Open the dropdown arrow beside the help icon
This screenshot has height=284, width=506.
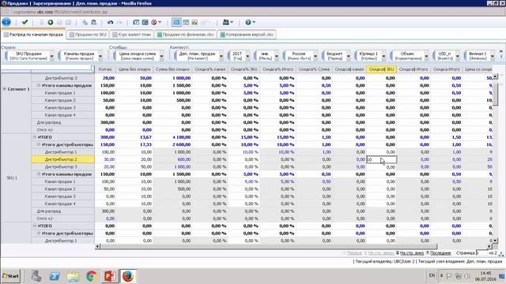pyautogui.click(x=254, y=22)
